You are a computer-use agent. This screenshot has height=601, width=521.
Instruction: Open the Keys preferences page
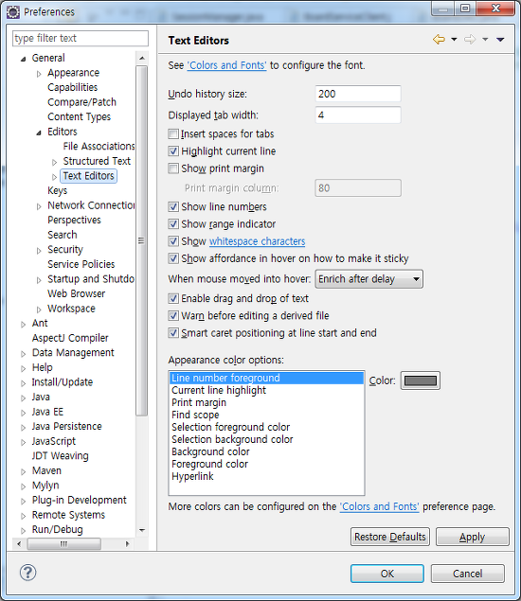coord(57,190)
